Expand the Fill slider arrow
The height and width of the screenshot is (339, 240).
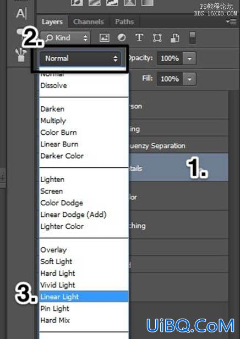coord(189,79)
